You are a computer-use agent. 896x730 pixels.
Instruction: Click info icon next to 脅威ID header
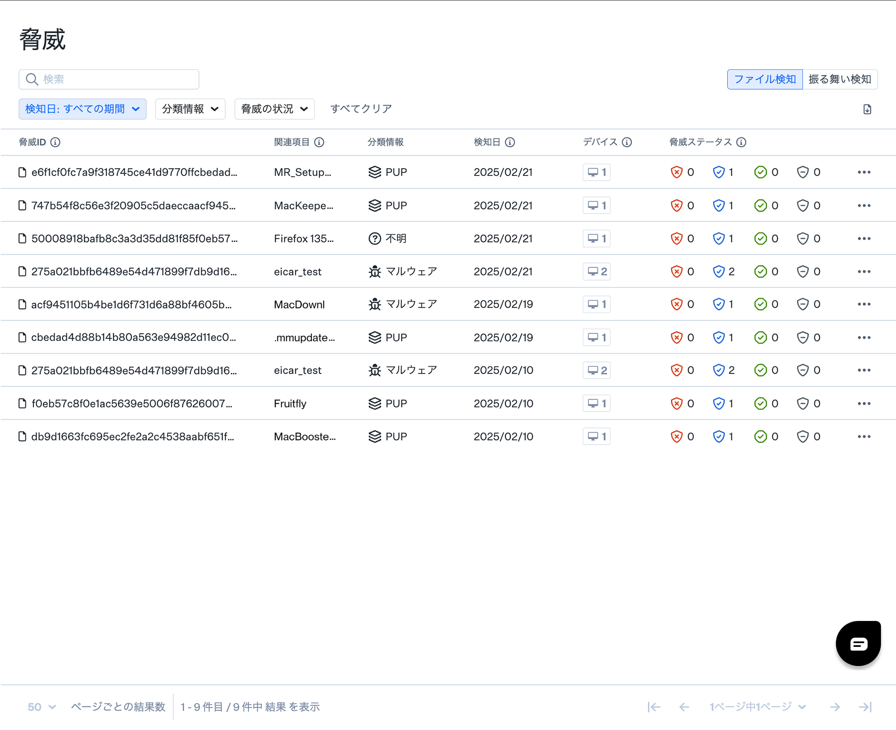(55, 142)
